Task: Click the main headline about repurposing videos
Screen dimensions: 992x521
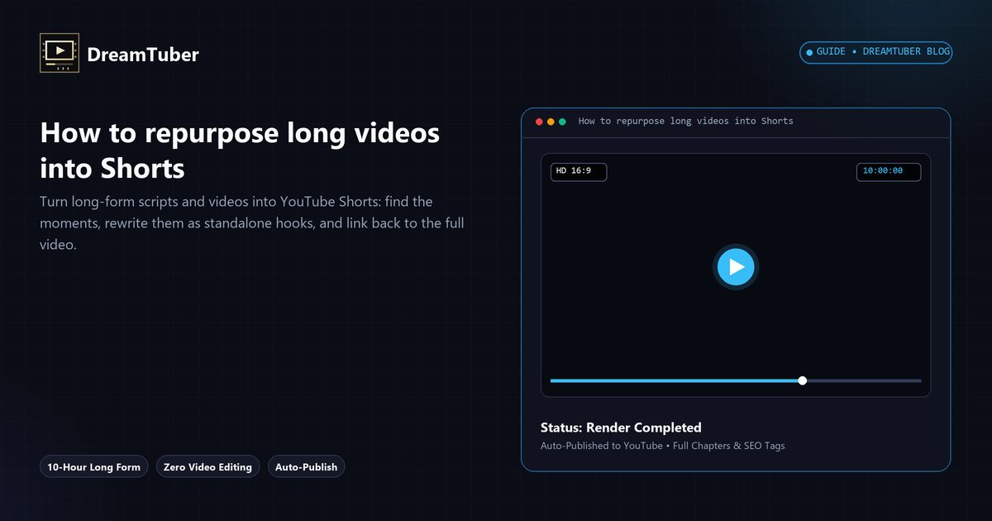Action: 240,151
